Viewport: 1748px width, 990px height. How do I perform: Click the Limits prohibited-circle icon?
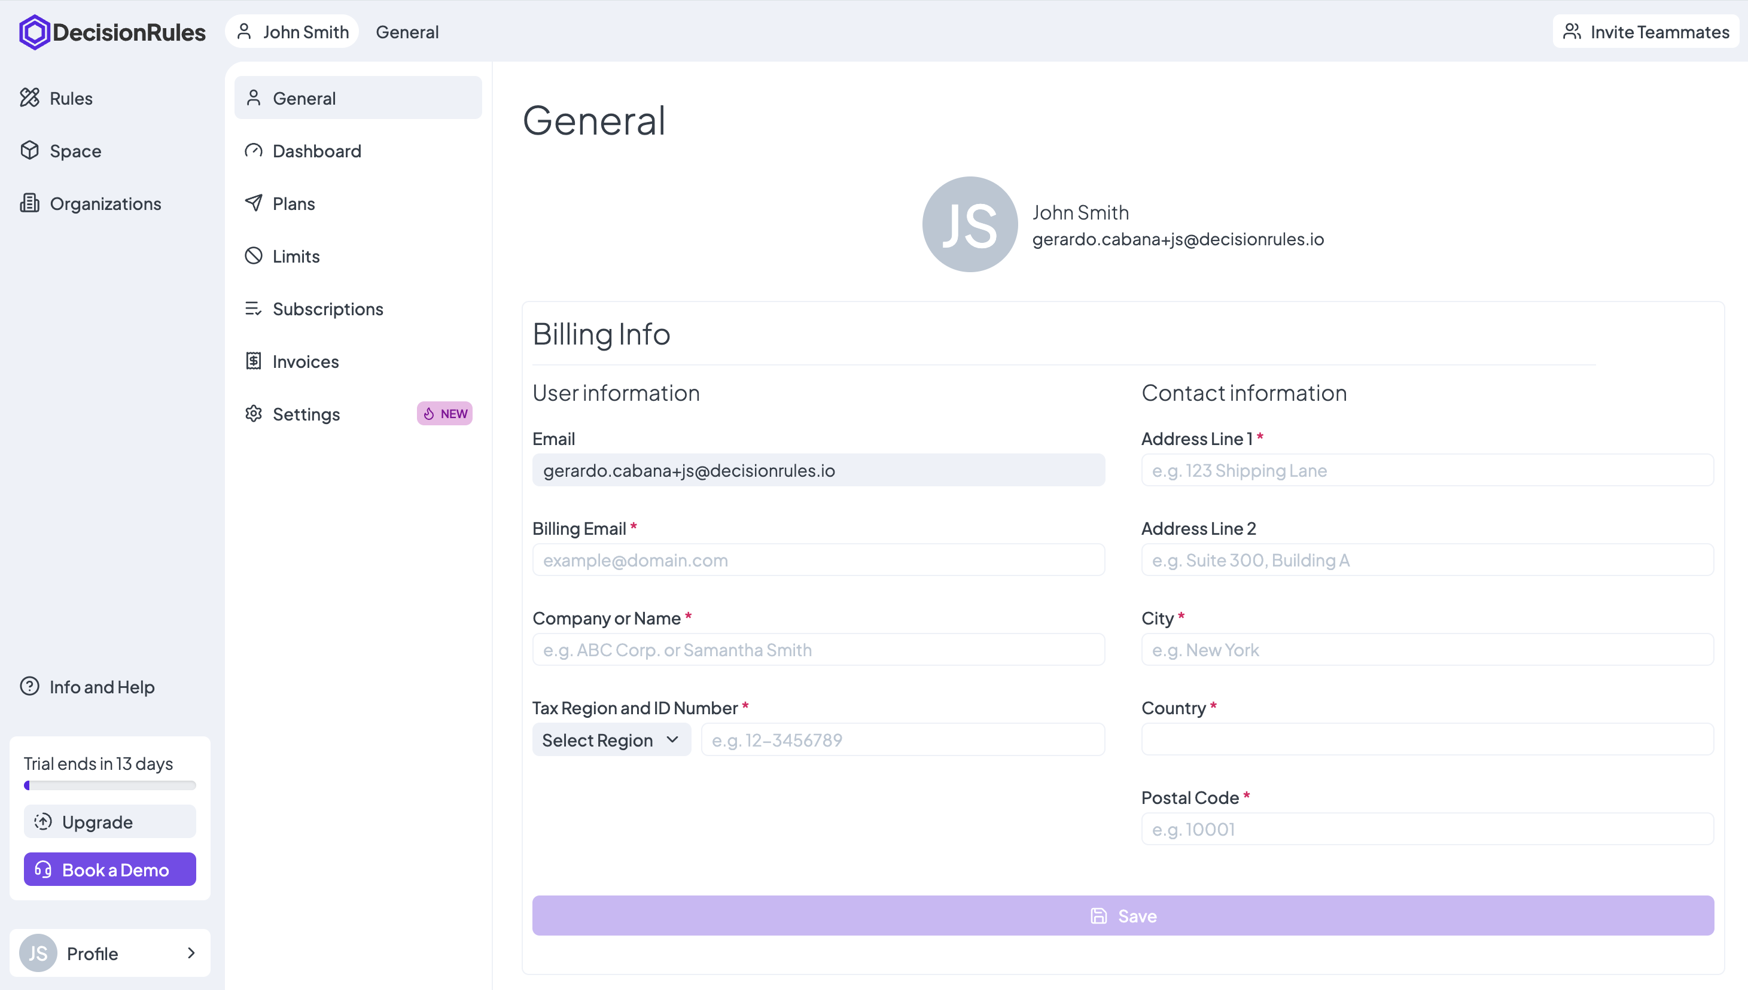pos(254,255)
